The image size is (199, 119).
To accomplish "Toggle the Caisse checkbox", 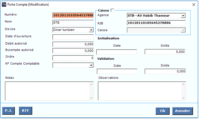I will (112, 10).
